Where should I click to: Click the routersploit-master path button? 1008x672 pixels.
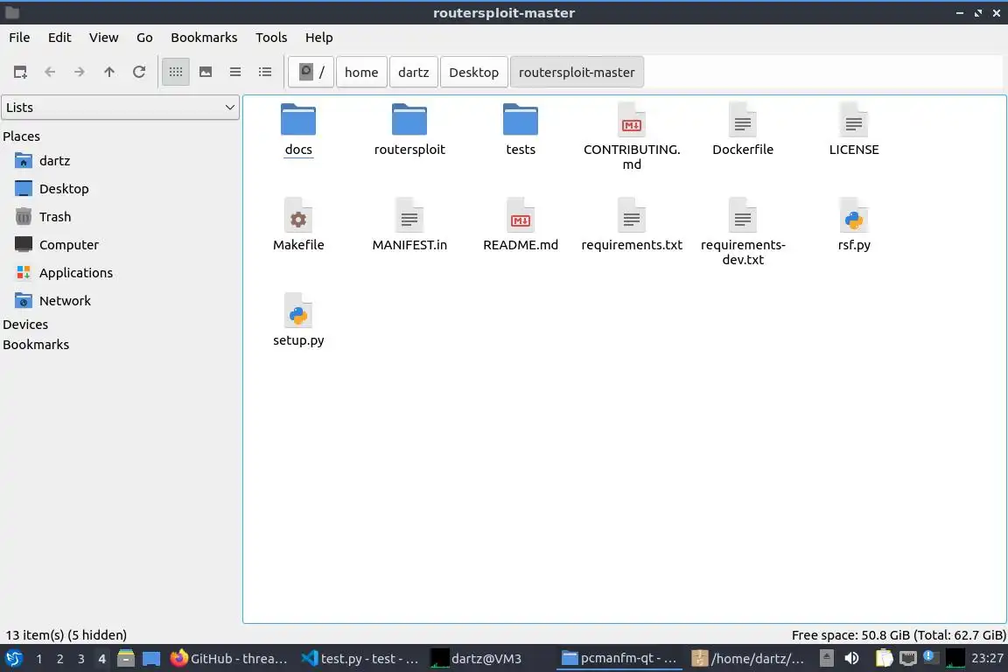[x=577, y=72]
